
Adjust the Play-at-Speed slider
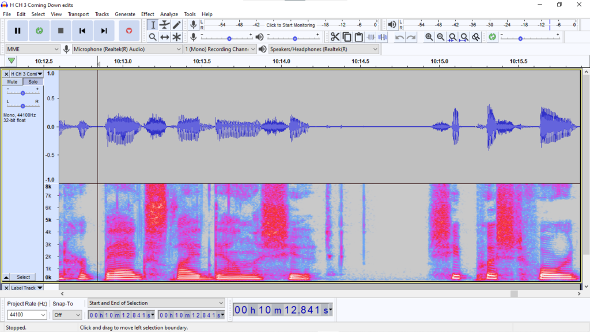530,37
